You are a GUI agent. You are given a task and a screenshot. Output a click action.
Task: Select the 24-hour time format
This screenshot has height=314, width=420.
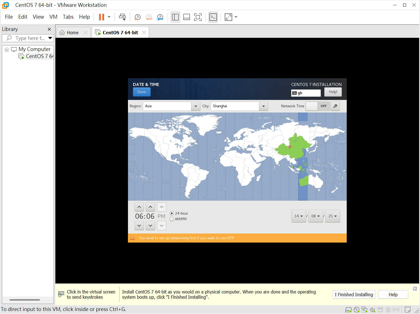pyautogui.click(x=172, y=213)
